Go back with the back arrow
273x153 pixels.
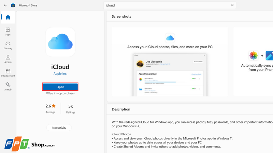click(x=5, y=5)
